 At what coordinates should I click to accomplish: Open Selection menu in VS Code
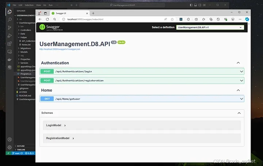(29, 5)
